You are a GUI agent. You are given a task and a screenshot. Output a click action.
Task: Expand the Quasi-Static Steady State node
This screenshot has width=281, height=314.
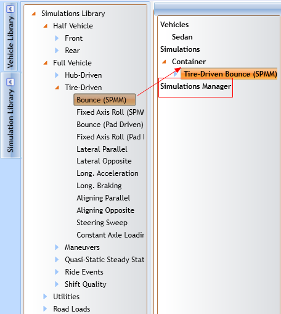tap(57, 260)
